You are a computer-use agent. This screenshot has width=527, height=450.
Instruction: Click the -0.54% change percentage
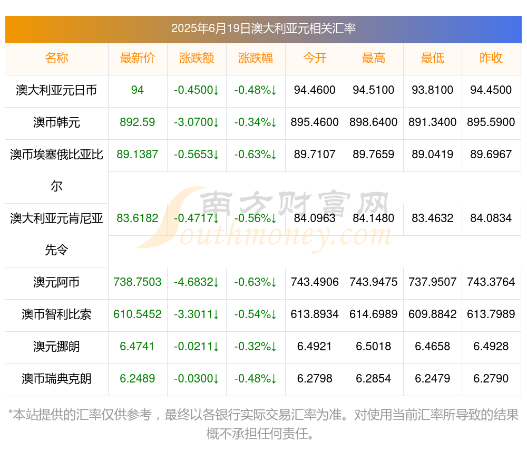coord(256,314)
